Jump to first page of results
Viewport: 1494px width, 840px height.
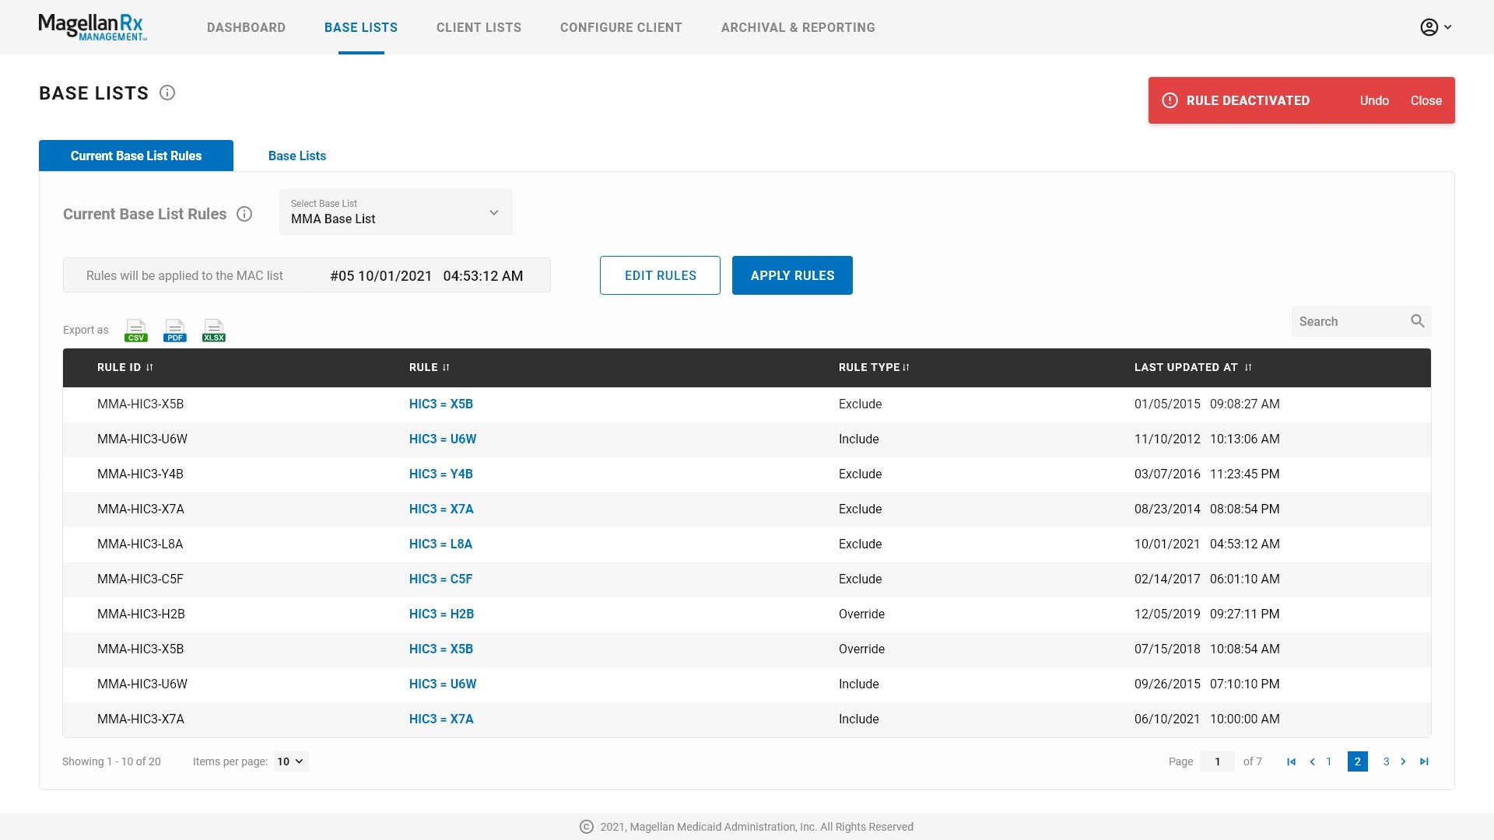pos(1291,761)
